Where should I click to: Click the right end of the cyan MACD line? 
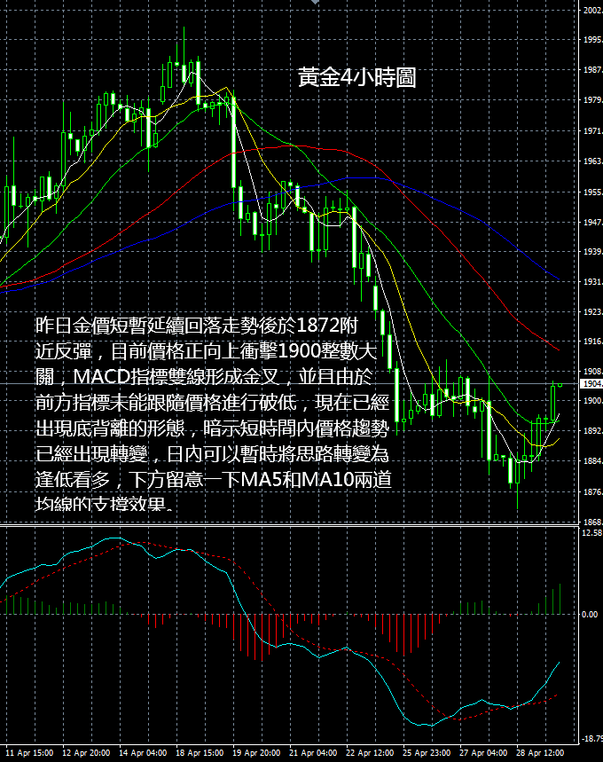click(559, 663)
